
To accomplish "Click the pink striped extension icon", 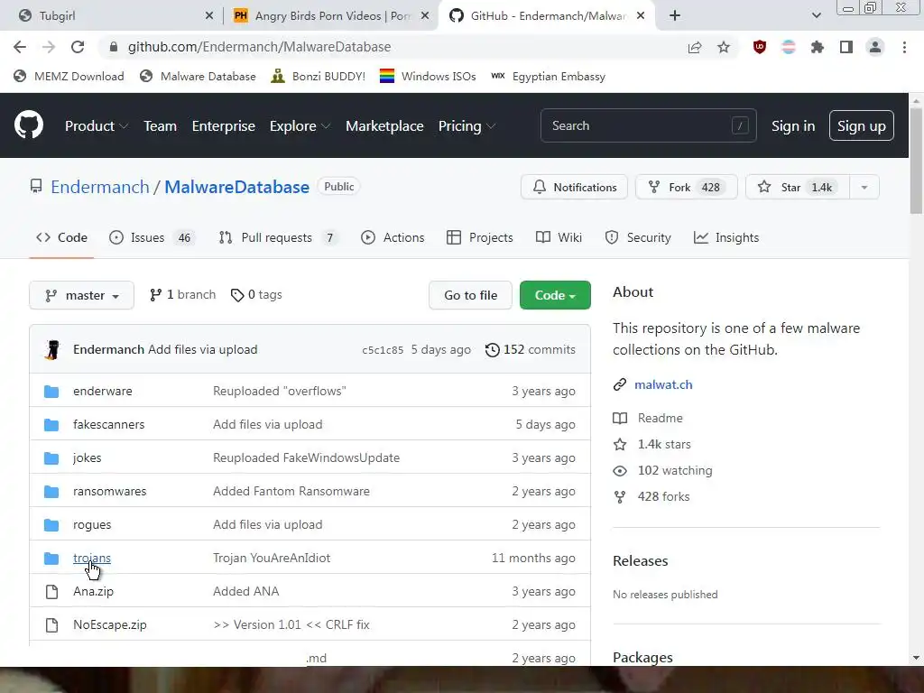I will (789, 47).
